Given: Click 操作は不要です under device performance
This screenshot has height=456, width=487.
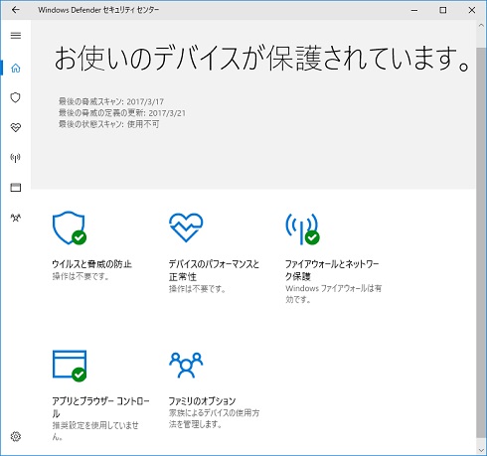Looking at the screenshot, I should tap(198, 289).
